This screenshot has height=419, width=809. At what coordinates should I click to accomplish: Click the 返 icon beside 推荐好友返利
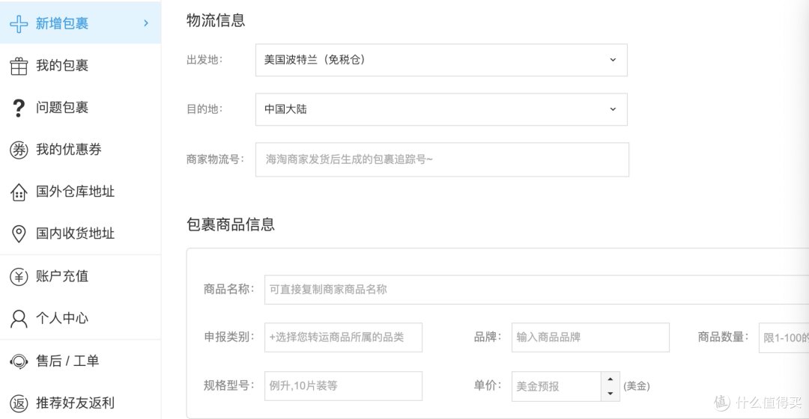coord(19,403)
